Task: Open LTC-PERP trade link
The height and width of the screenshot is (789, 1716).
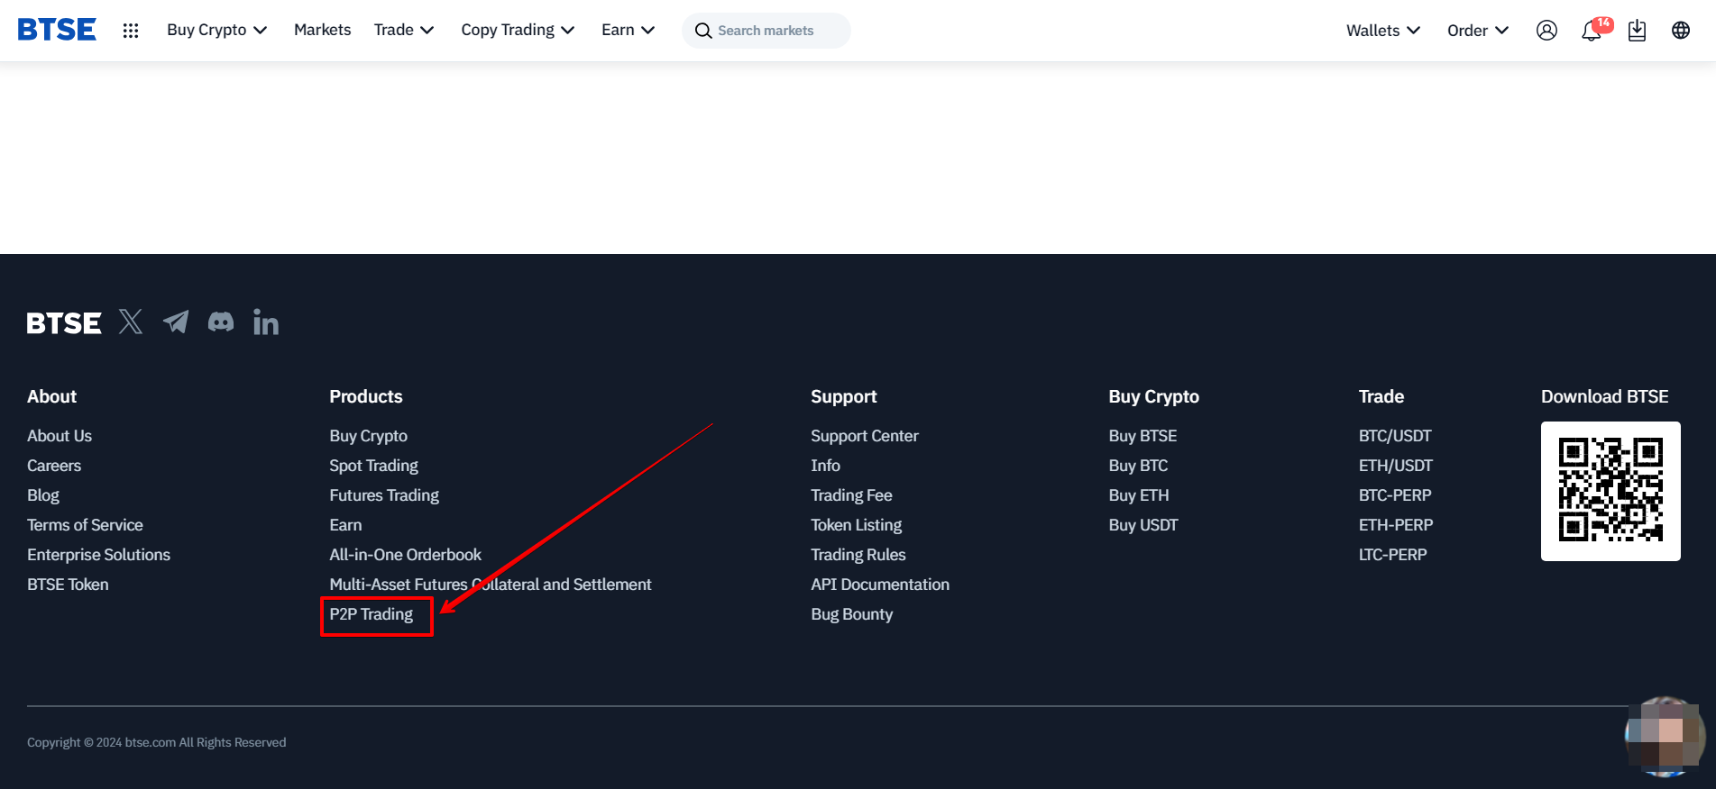Action: point(1393,555)
